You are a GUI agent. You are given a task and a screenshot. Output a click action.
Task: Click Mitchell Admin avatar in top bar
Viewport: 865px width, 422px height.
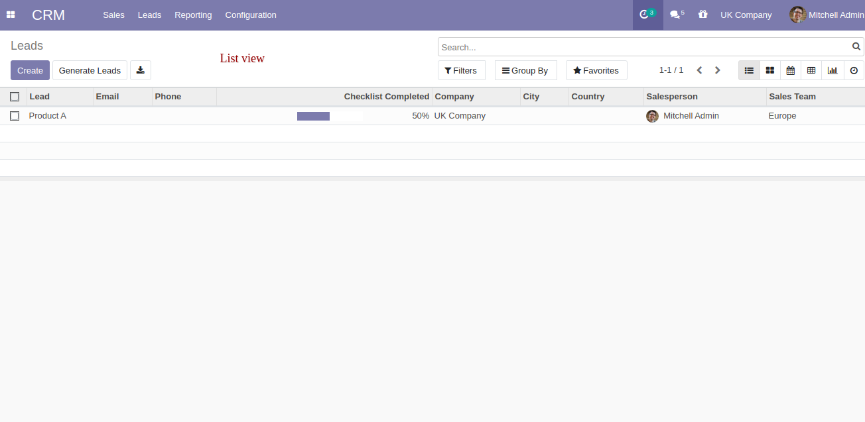(x=797, y=15)
